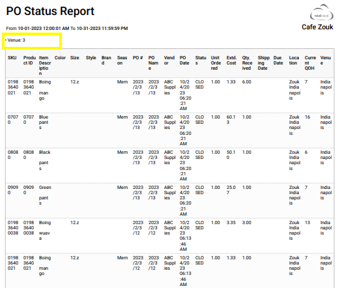
Task: Click the extended cost value 3.35
Action: [231, 223]
